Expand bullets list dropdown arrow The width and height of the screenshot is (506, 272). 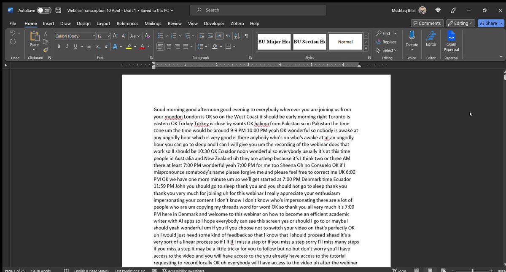[x=167, y=36]
